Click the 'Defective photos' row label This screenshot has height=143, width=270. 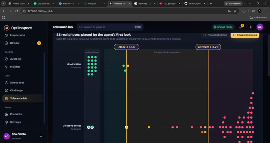click(x=72, y=126)
